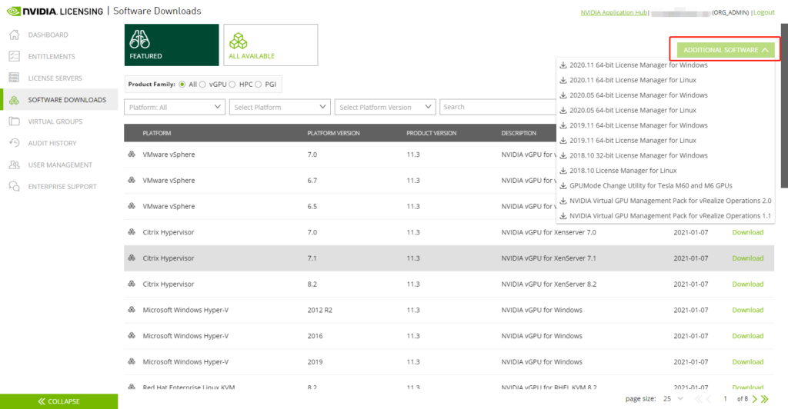Switch to the Featured tab

click(x=172, y=45)
